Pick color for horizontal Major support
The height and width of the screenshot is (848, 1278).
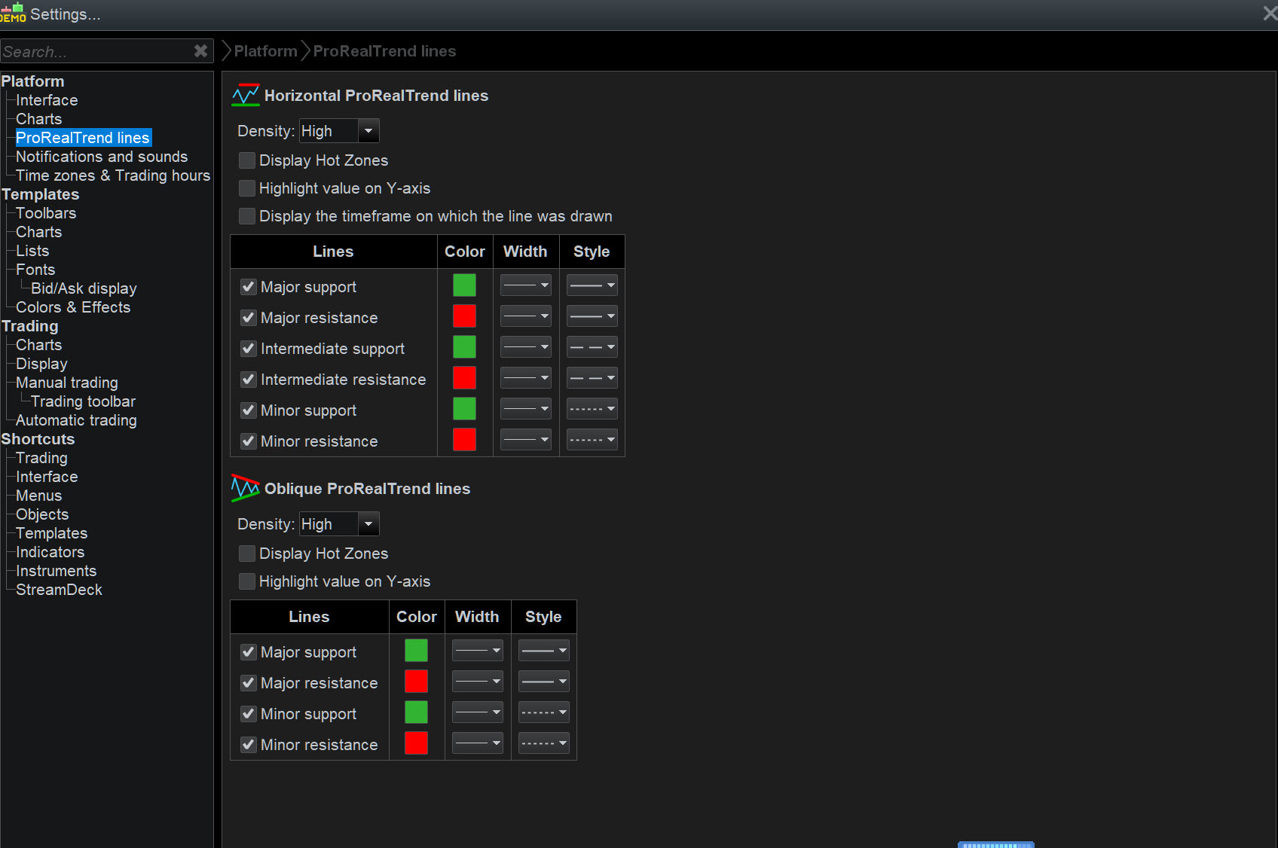point(464,285)
